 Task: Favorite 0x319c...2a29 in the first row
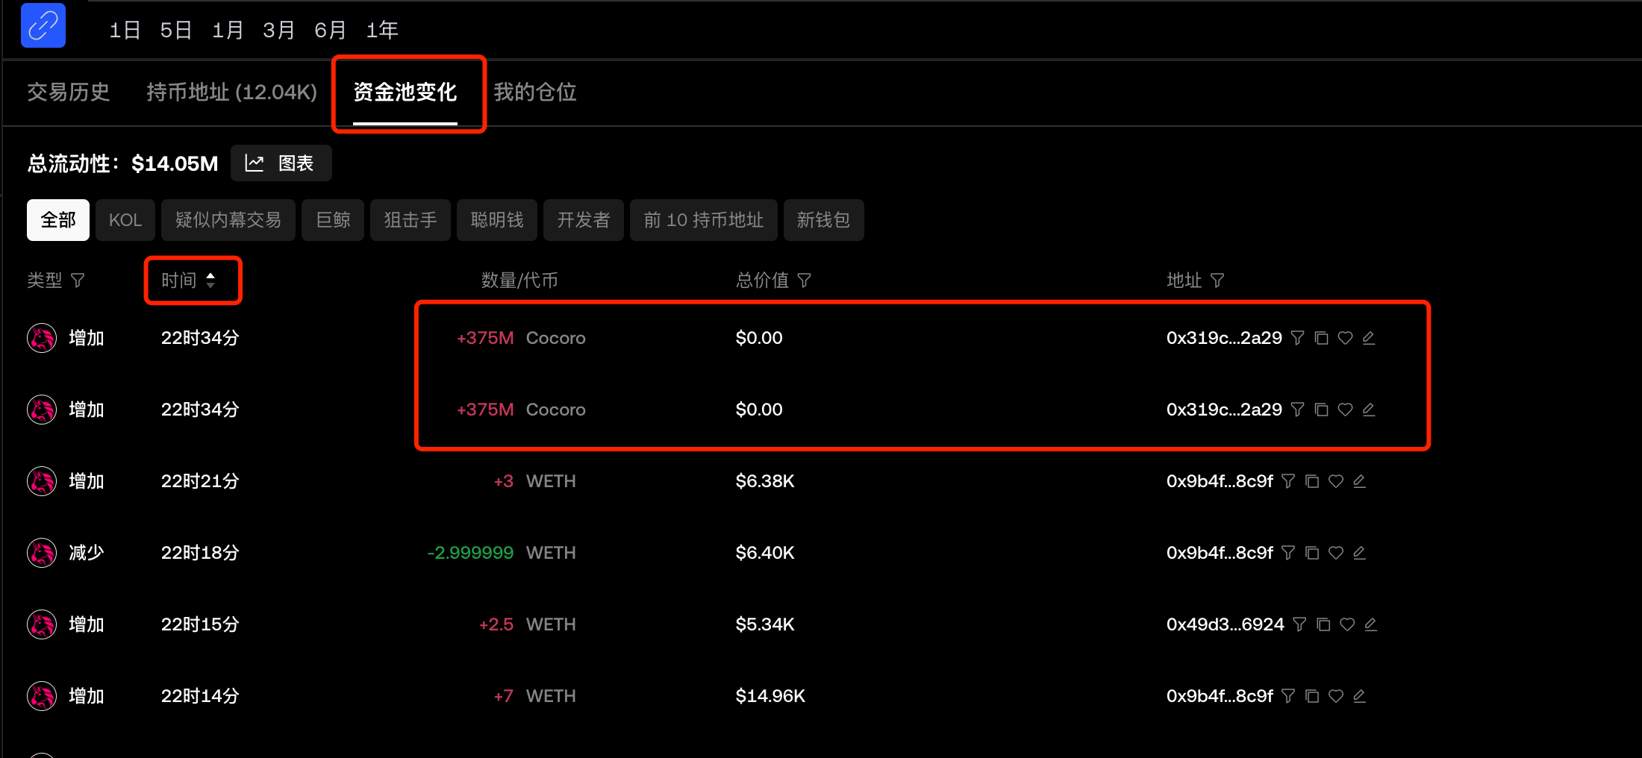click(1345, 338)
